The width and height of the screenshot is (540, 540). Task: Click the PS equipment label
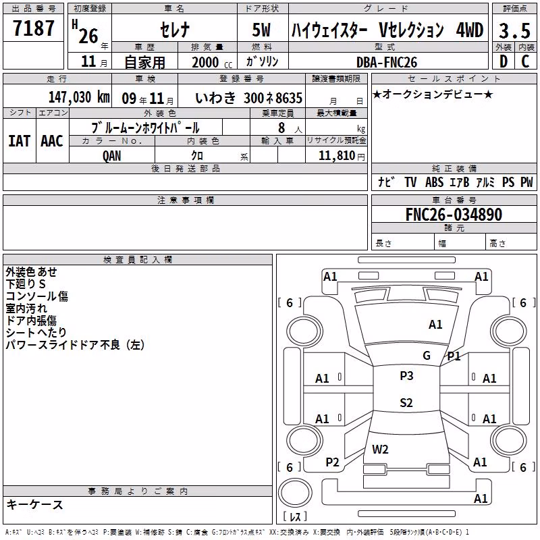[x=508, y=182]
